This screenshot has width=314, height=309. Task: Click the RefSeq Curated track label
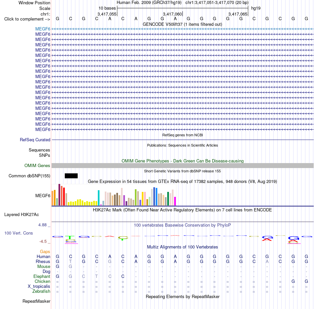pyautogui.click(x=35, y=140)
